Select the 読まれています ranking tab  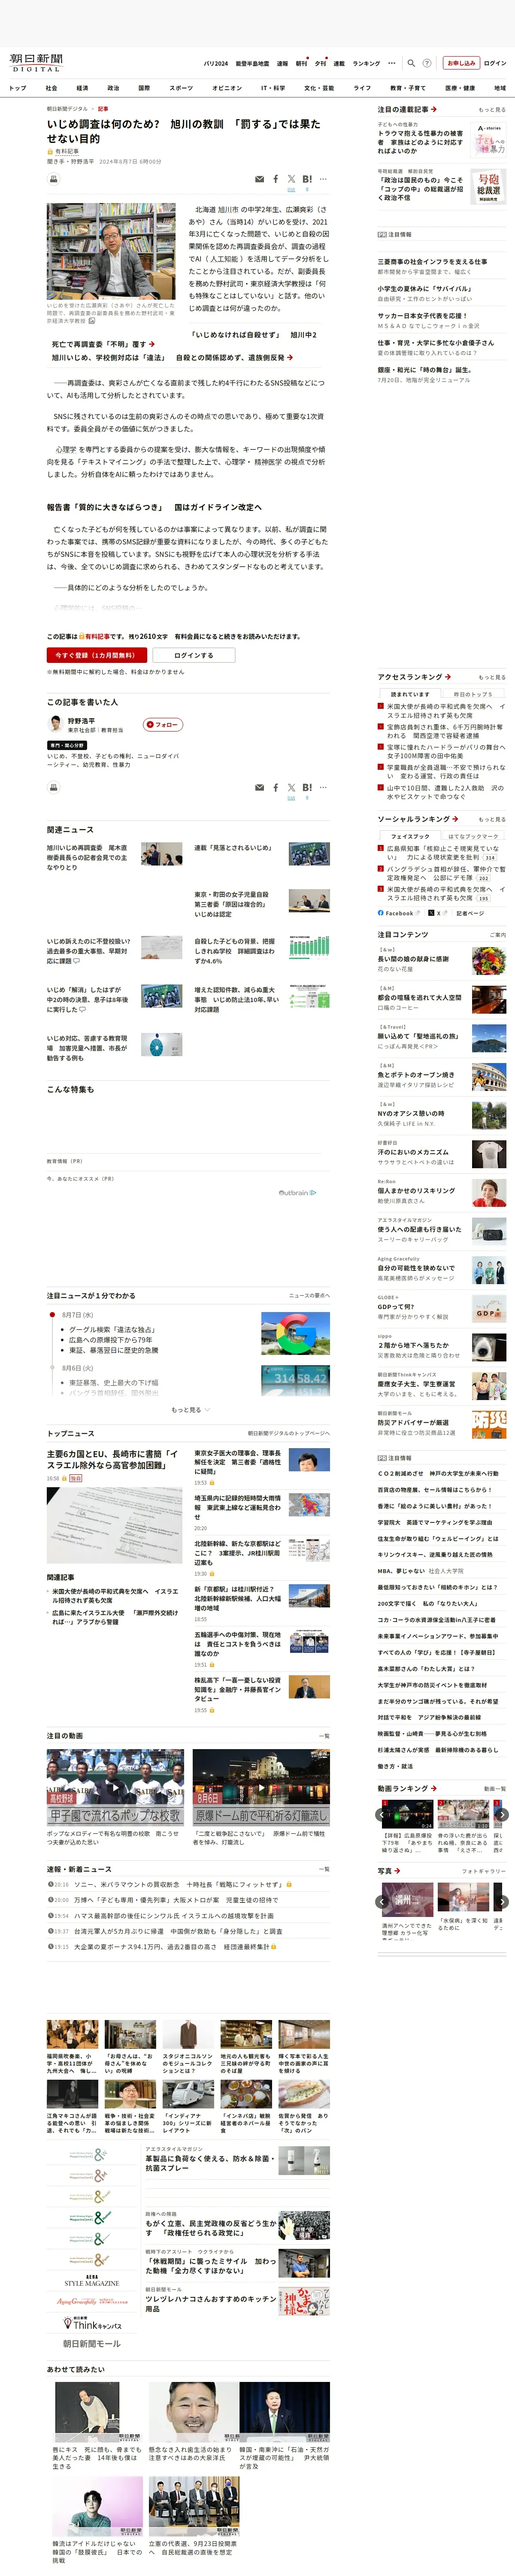[410, 694]
